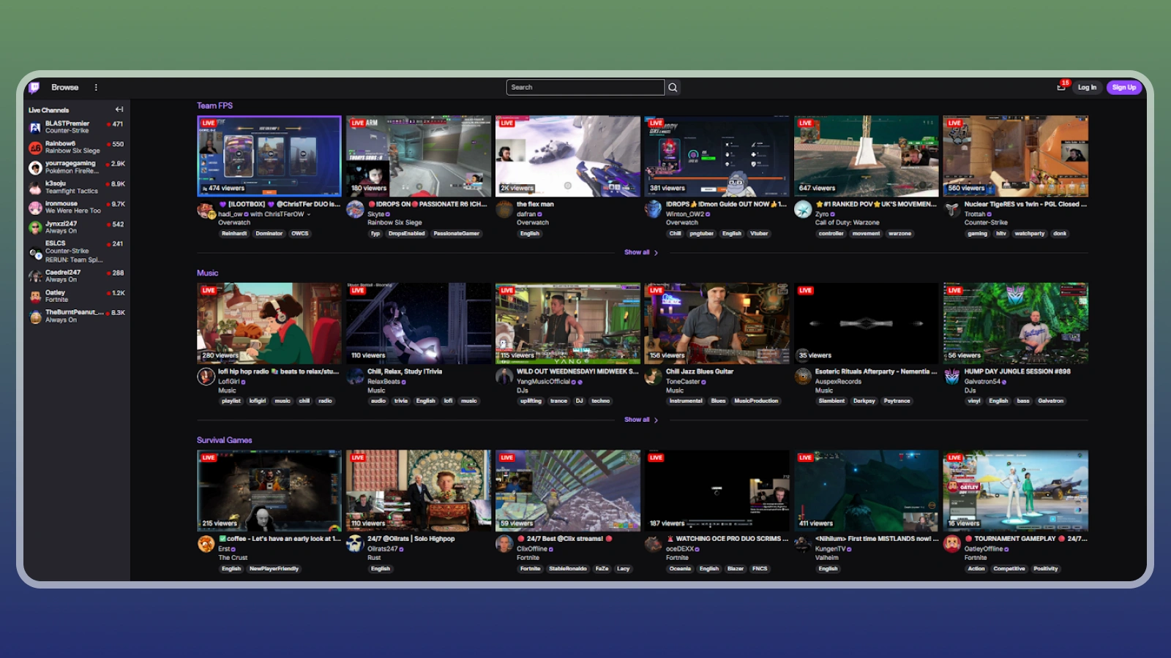Viewport: 1171px width, 658px height.
Task: Focus the Search input field
Action: tap(585, 88)
